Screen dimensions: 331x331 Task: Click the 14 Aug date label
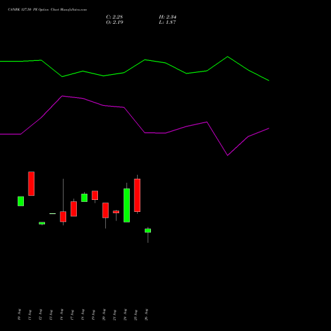pos(62,314)
